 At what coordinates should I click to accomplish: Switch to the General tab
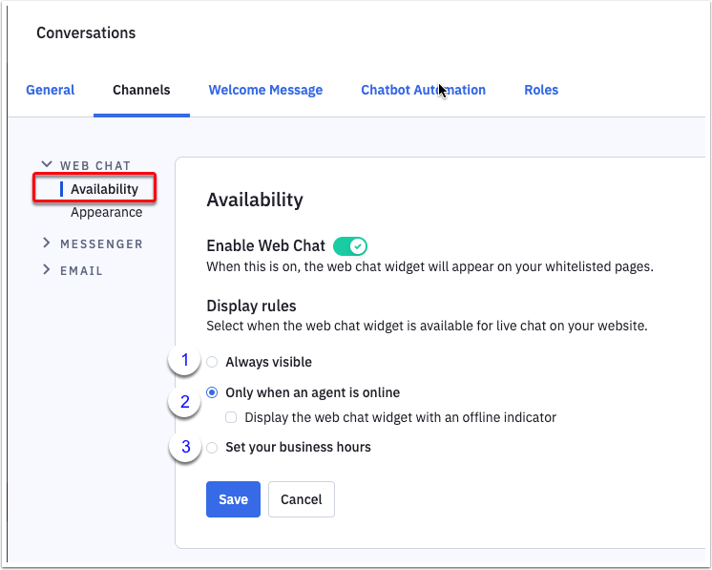pyautogui.click(x=50, y=90)
